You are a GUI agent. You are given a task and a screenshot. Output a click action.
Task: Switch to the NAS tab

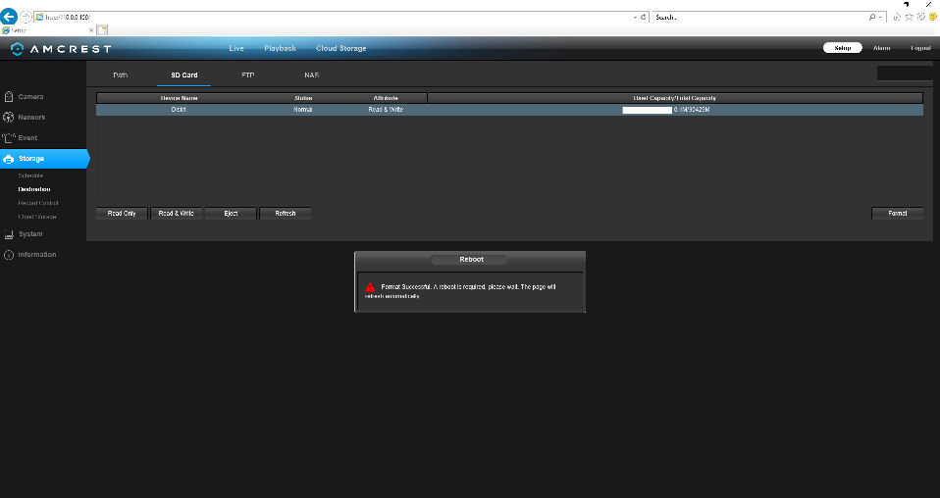pos(311,75)
